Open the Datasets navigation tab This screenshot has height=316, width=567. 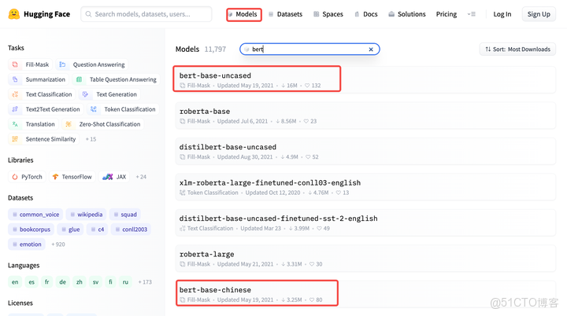[x=285, y=14]
